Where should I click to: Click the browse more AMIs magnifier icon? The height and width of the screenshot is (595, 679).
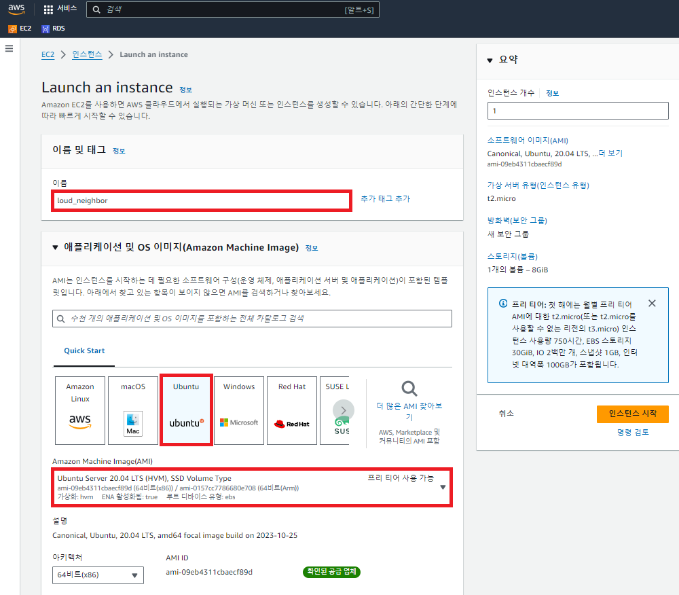409,389
